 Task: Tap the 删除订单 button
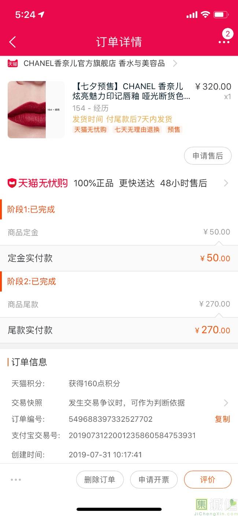100,479
